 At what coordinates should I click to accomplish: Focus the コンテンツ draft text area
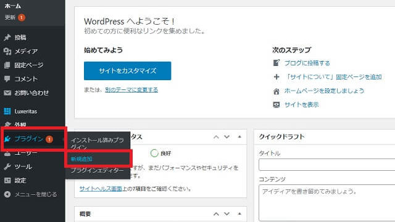326,203
